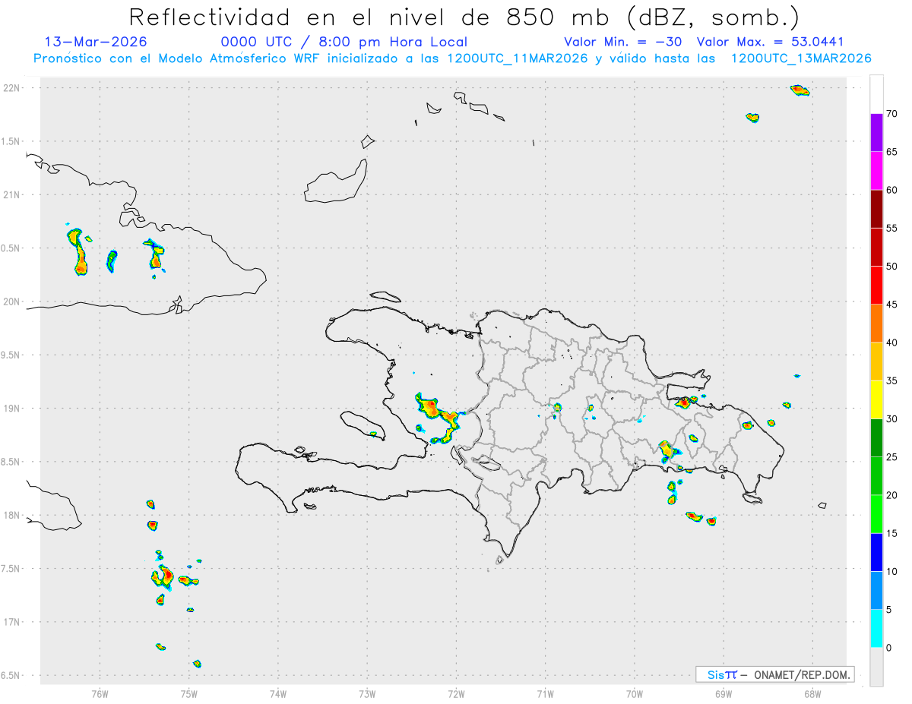912x704 pixels.
Task: Click the '65' value on the color bar
Action: click(891, 152)
